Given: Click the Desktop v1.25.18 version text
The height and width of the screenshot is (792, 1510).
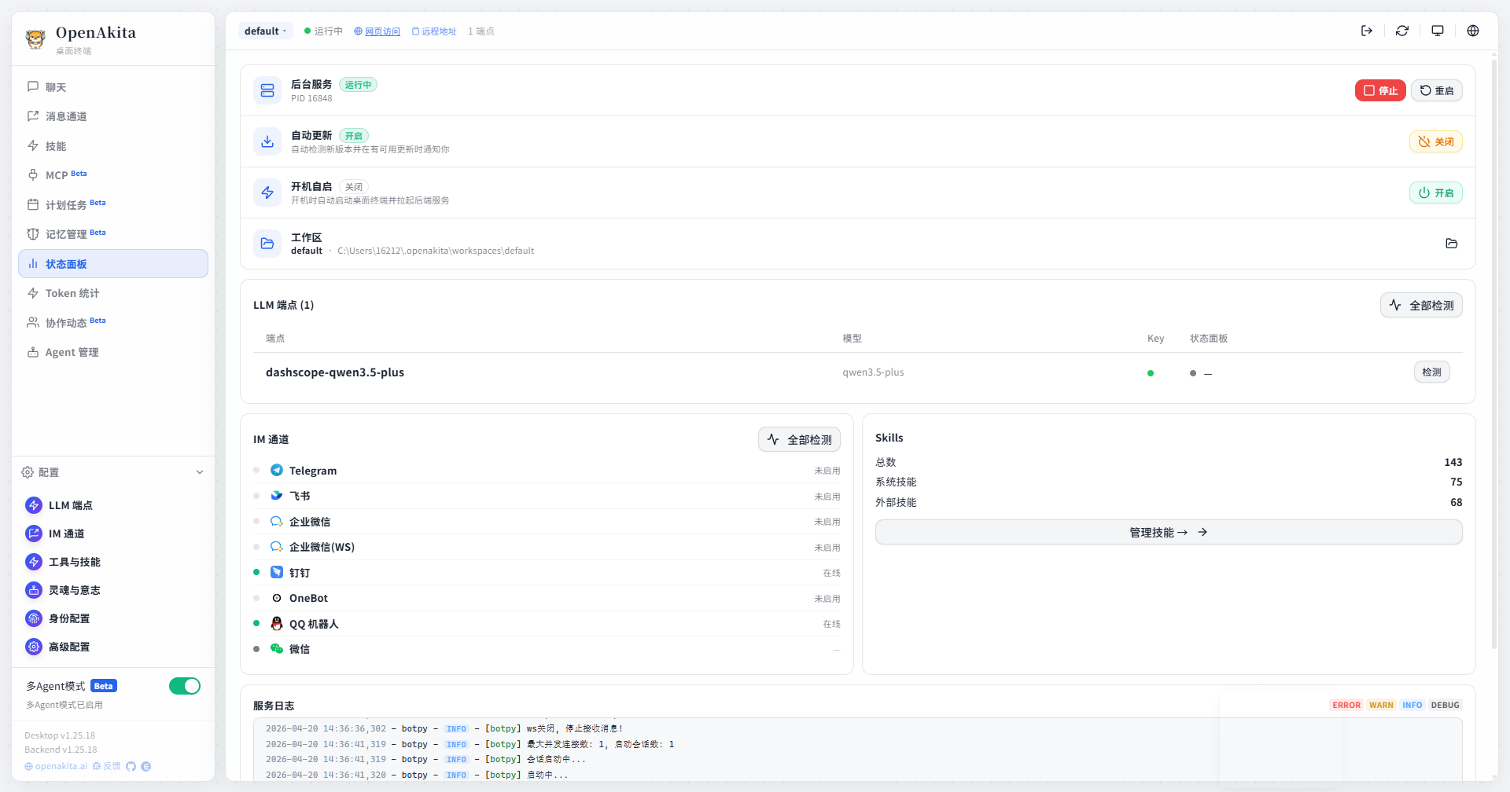Looking at the screenshot, I should click(60, 735).
